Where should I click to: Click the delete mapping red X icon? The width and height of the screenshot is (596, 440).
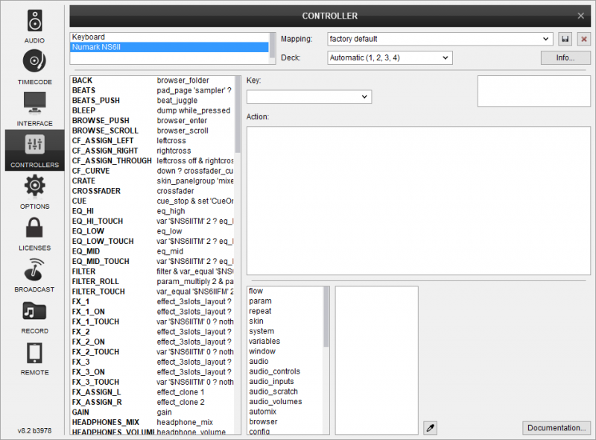click(583, 38)
